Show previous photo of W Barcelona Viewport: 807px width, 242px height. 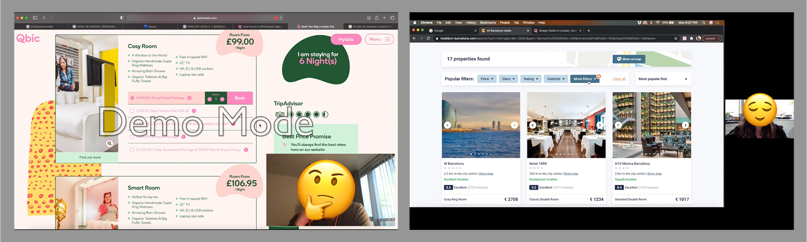tap(447, 125)
